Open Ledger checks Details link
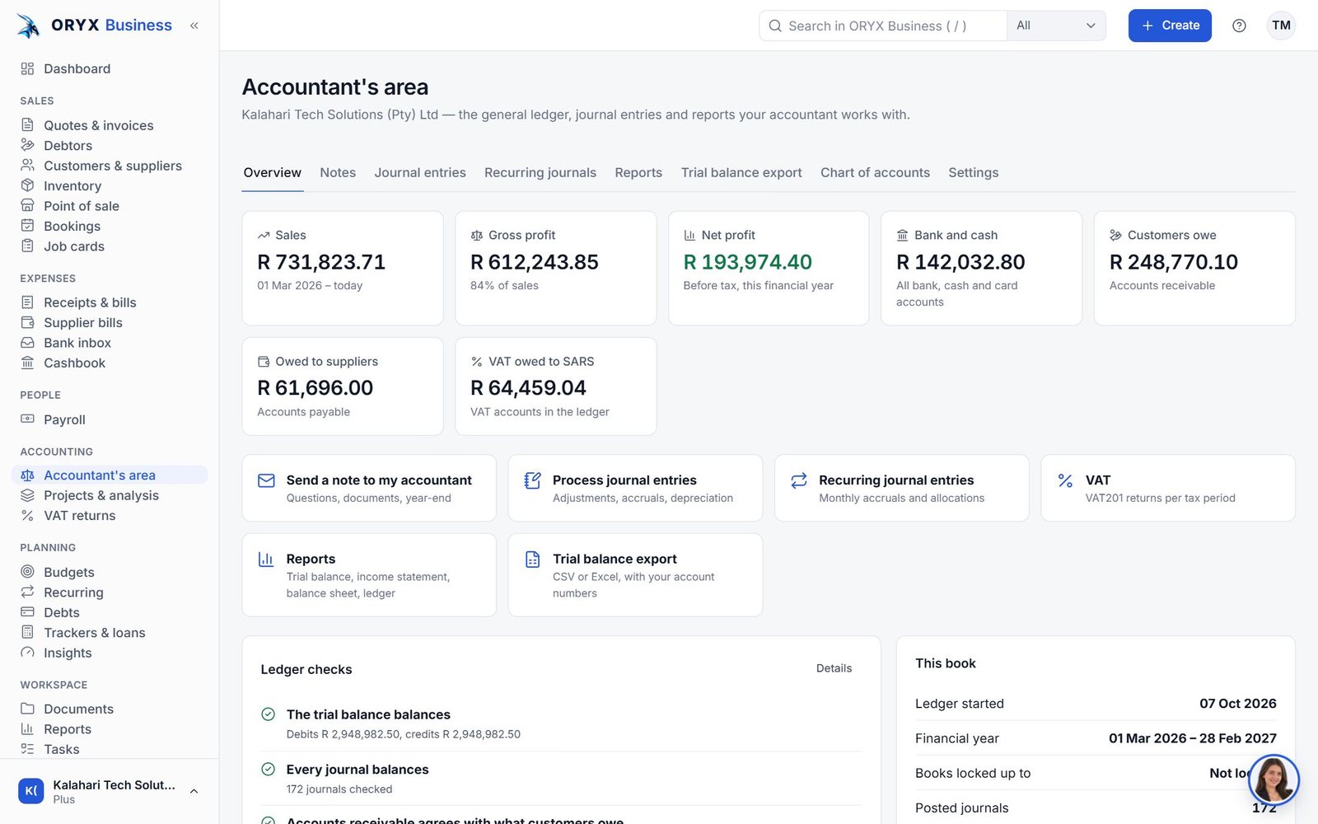Image resolution: width=1318 pixels, height=824 pixels. 834,668
